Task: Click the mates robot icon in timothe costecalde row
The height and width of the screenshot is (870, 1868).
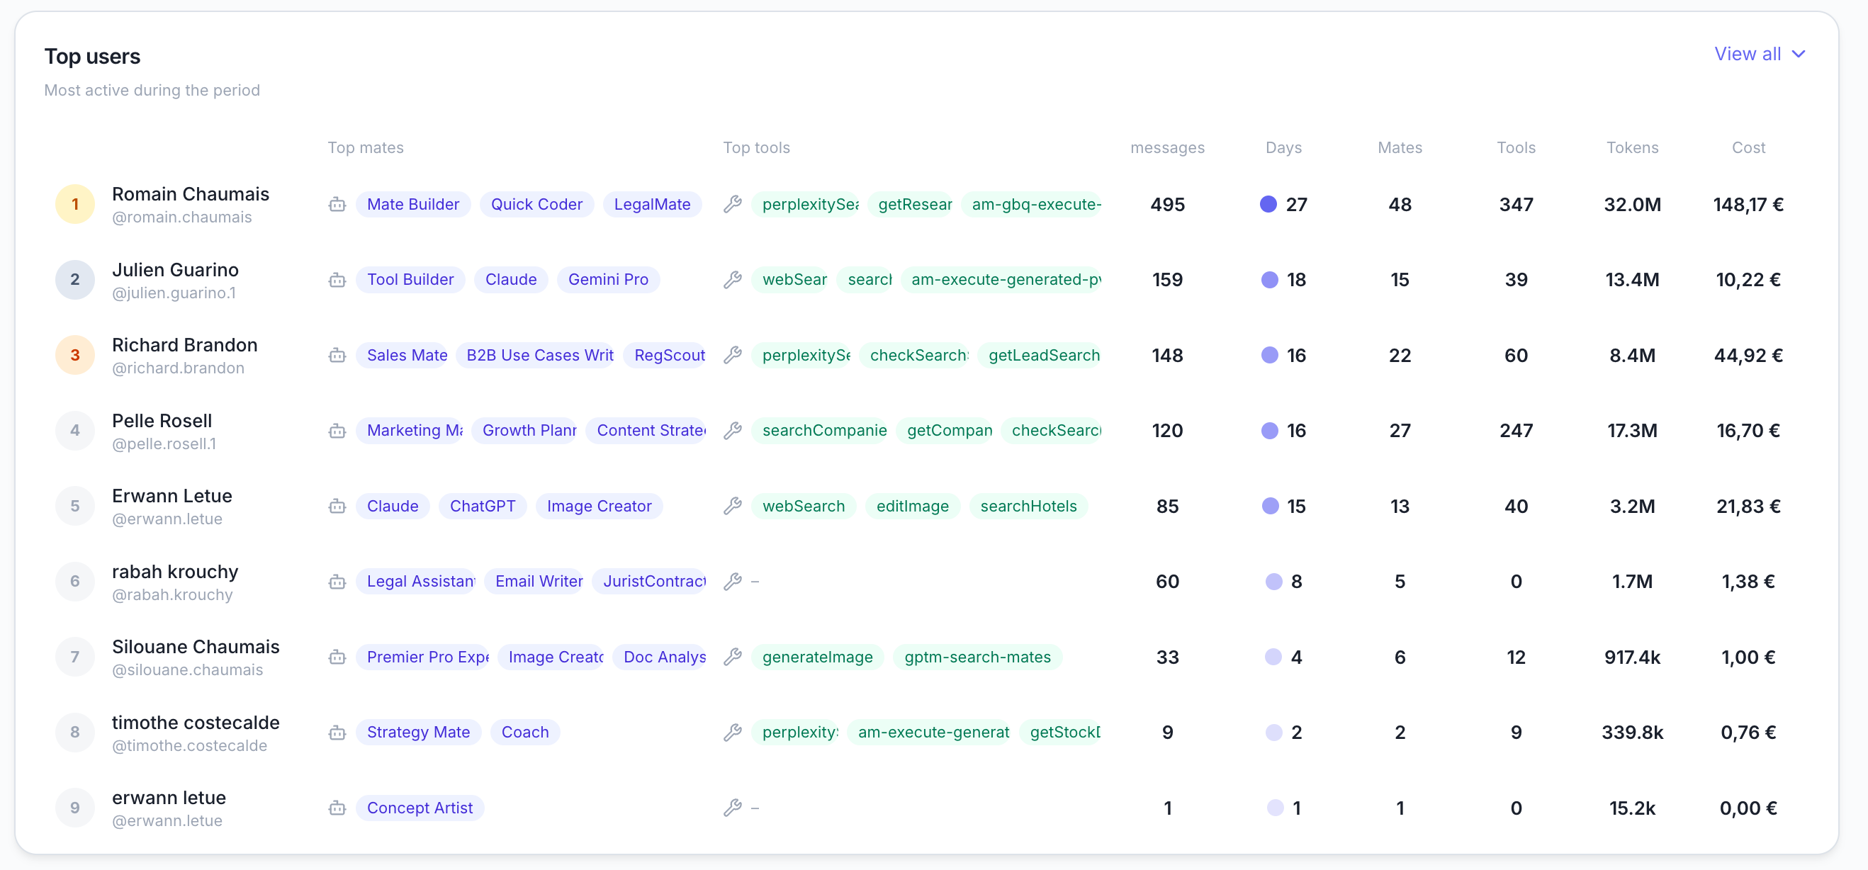Action: (x=337, y=733)
